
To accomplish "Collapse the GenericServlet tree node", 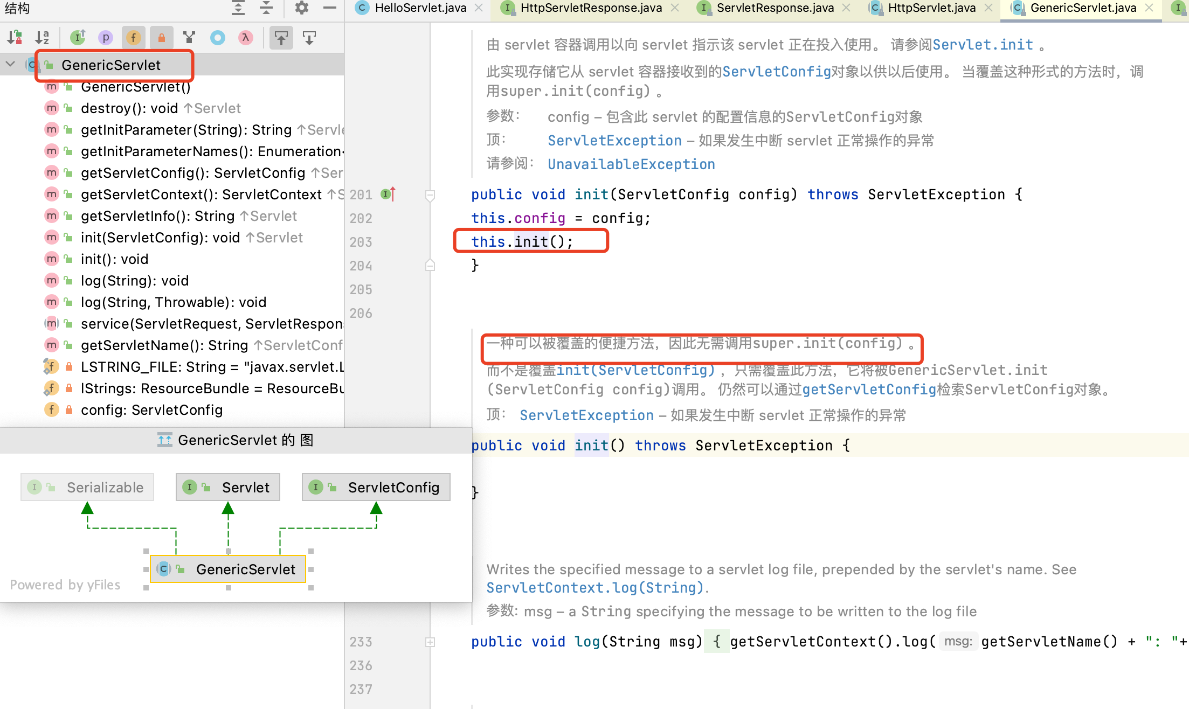I will tap(10, 65).
